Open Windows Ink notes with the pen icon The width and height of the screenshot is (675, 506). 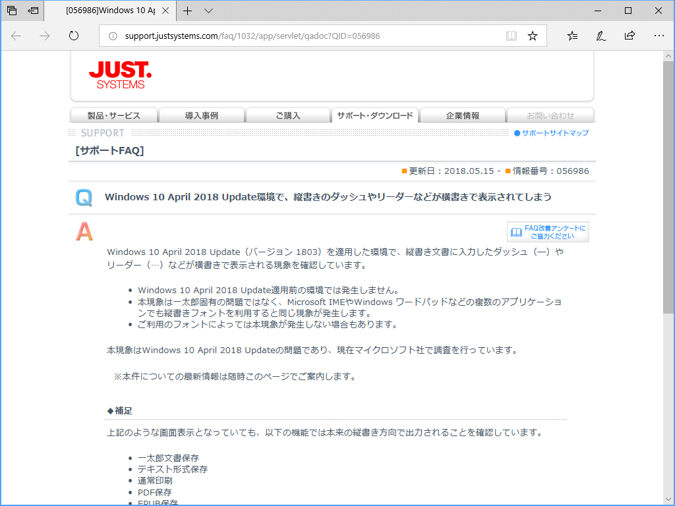(x=601, y=36)
